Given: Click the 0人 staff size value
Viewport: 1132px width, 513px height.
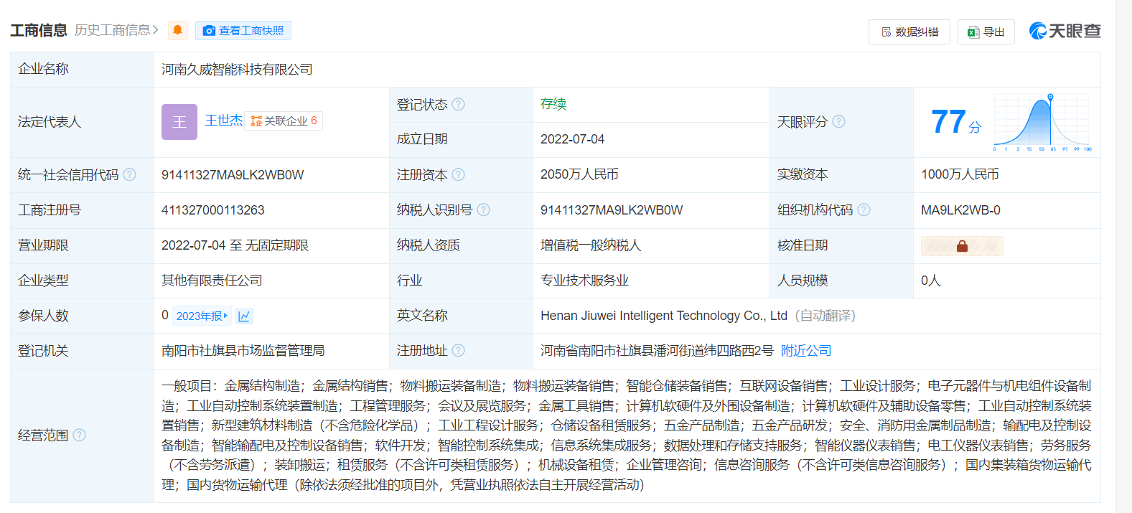Looking at the screenshot, I should pyautogui.click(x=931, y=281).
